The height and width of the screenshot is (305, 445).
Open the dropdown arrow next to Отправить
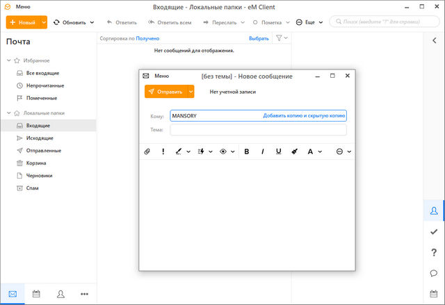(x=191, y=92)
